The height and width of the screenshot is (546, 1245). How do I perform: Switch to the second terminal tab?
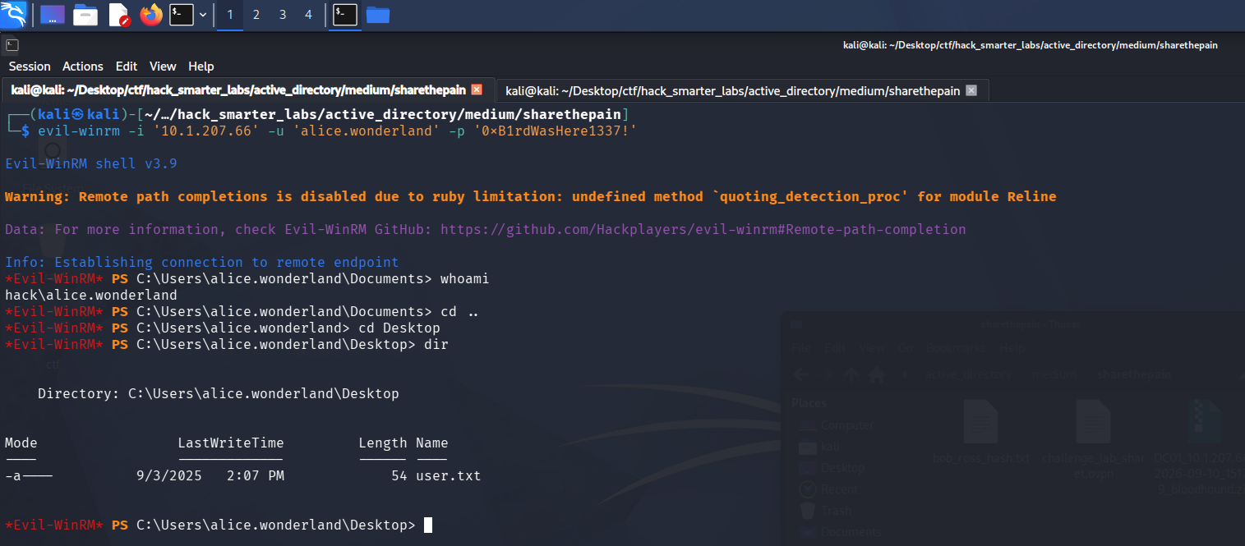click(x=741, y=90)
